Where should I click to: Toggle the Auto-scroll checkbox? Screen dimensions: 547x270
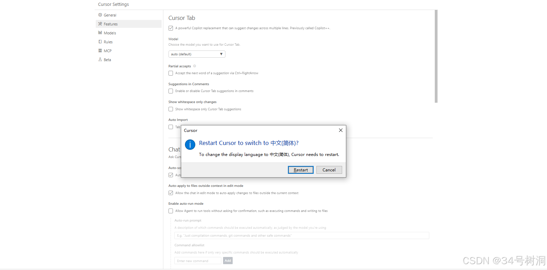pyautogui.click(x=171, y=175)
